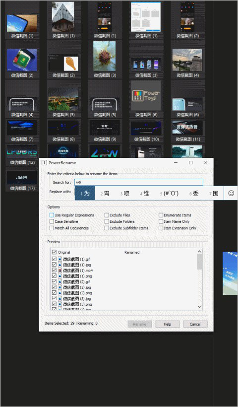Click the file icon of 微信截图 (2).jpg
This screenshot has height=407, width=238.
click(60, 287)
